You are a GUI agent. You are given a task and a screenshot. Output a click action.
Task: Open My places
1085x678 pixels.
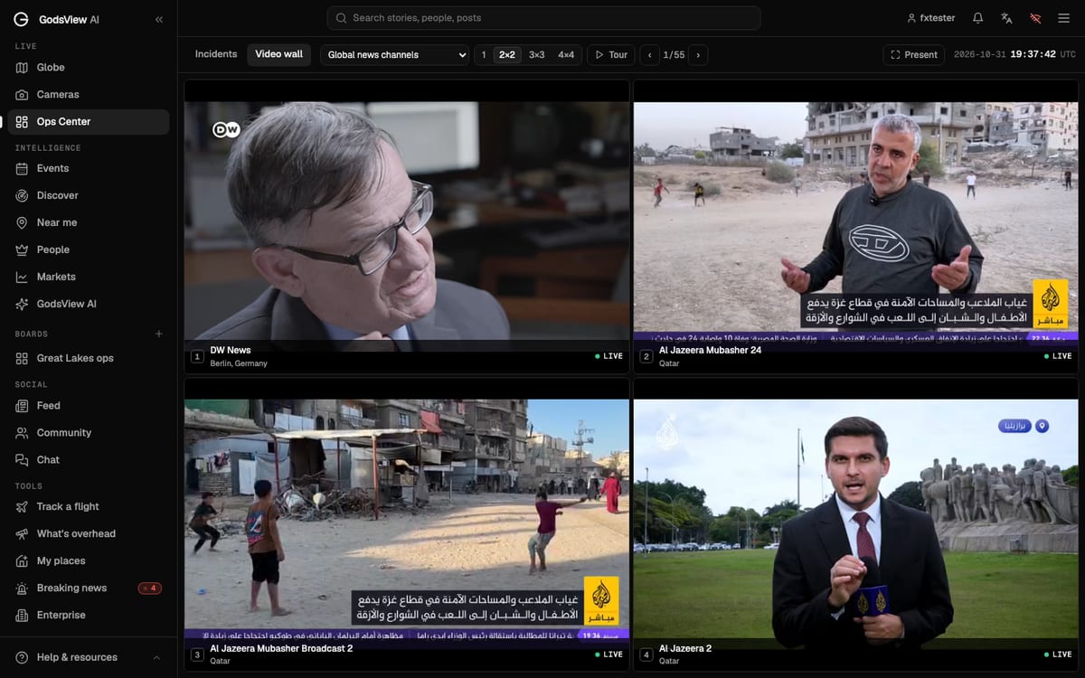point(88,560)
